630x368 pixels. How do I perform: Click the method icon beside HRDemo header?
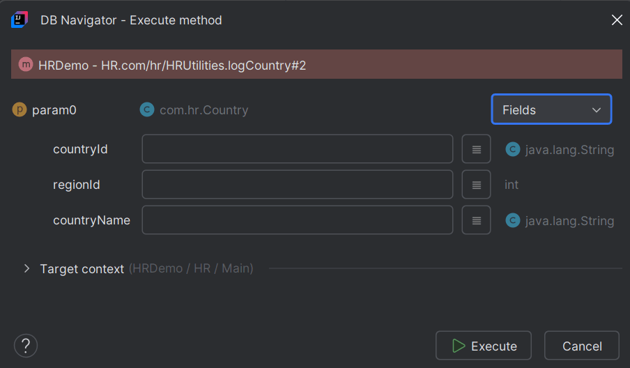(x=26, y=64)
